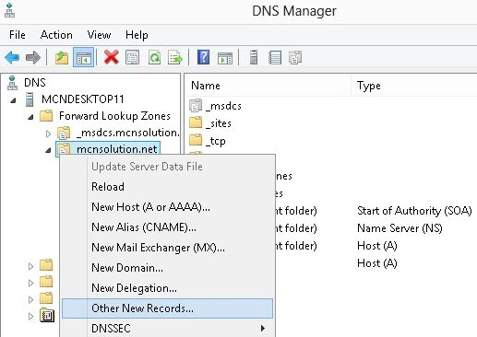This screenshot has width=477, height=337.
Task: Collapse the Forward Lookup Zones node
Action: tap(30, 117)
